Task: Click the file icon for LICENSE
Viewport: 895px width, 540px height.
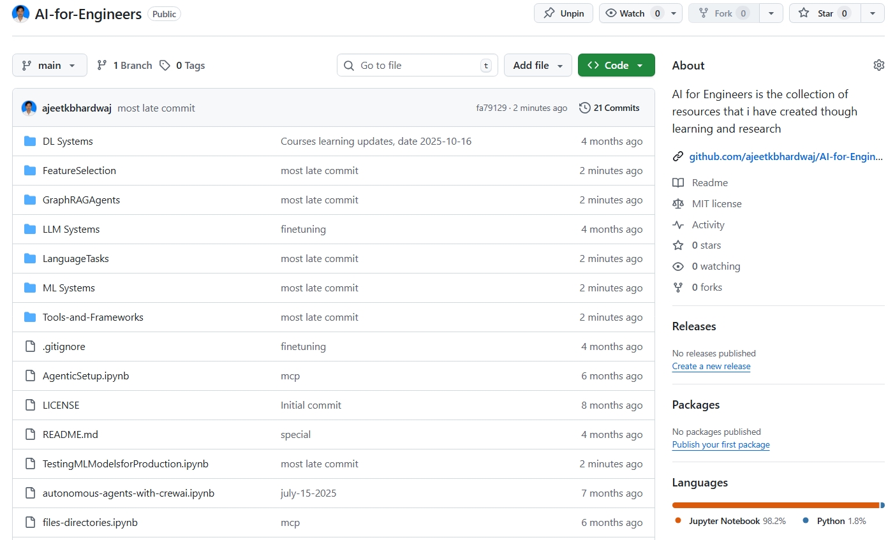Action: point(30,405)
